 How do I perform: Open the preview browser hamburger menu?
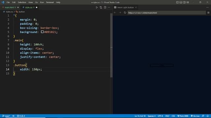click(208, 12)
